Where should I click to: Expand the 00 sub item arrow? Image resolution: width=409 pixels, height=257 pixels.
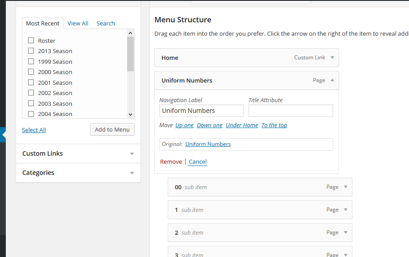click(x=345, y=187)
